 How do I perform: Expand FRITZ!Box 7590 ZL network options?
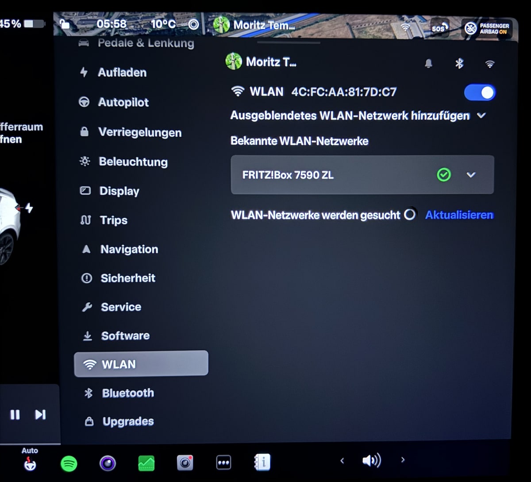[471, 175]
